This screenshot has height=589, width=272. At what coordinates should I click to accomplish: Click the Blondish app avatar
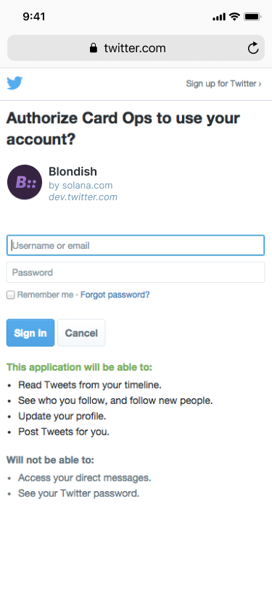click(25, 182)
